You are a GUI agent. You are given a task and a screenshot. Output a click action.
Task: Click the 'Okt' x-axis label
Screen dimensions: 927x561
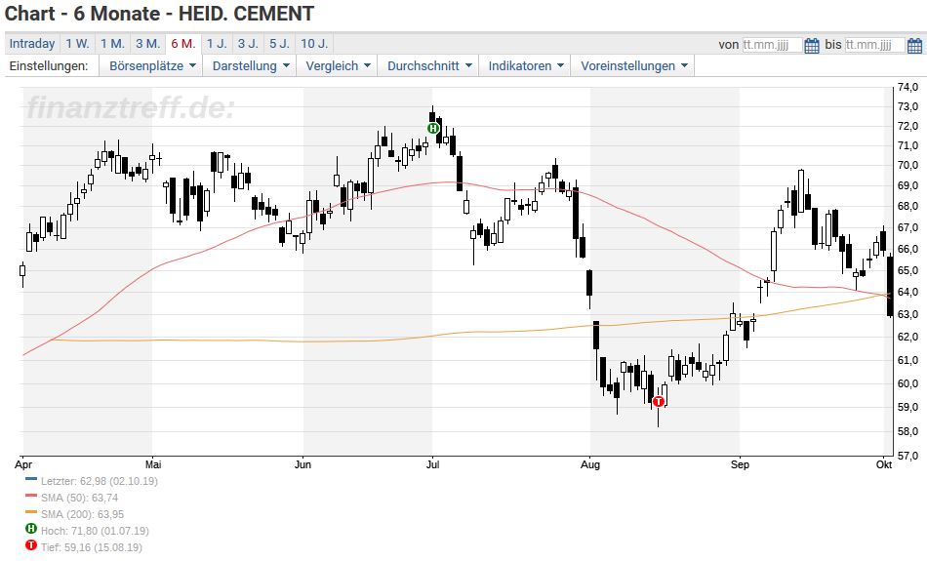click(x=884, y=464)
